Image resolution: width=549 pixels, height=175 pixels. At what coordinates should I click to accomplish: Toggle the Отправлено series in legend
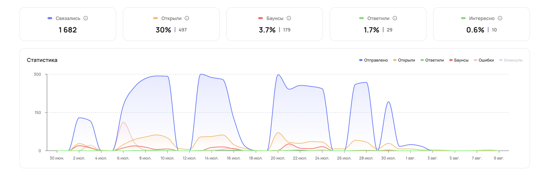pyautogui.click(x=373, y=60)
